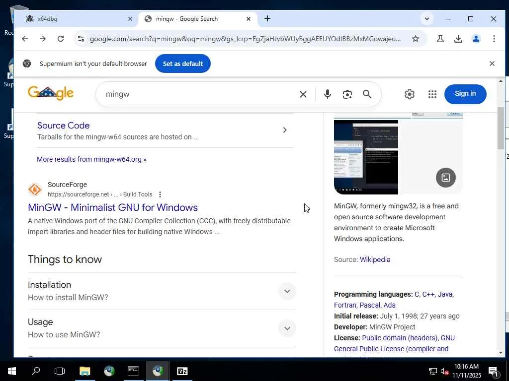Open the notification center icon
Image resolution: width=509 pixels, height=381 pixels.
493,372
